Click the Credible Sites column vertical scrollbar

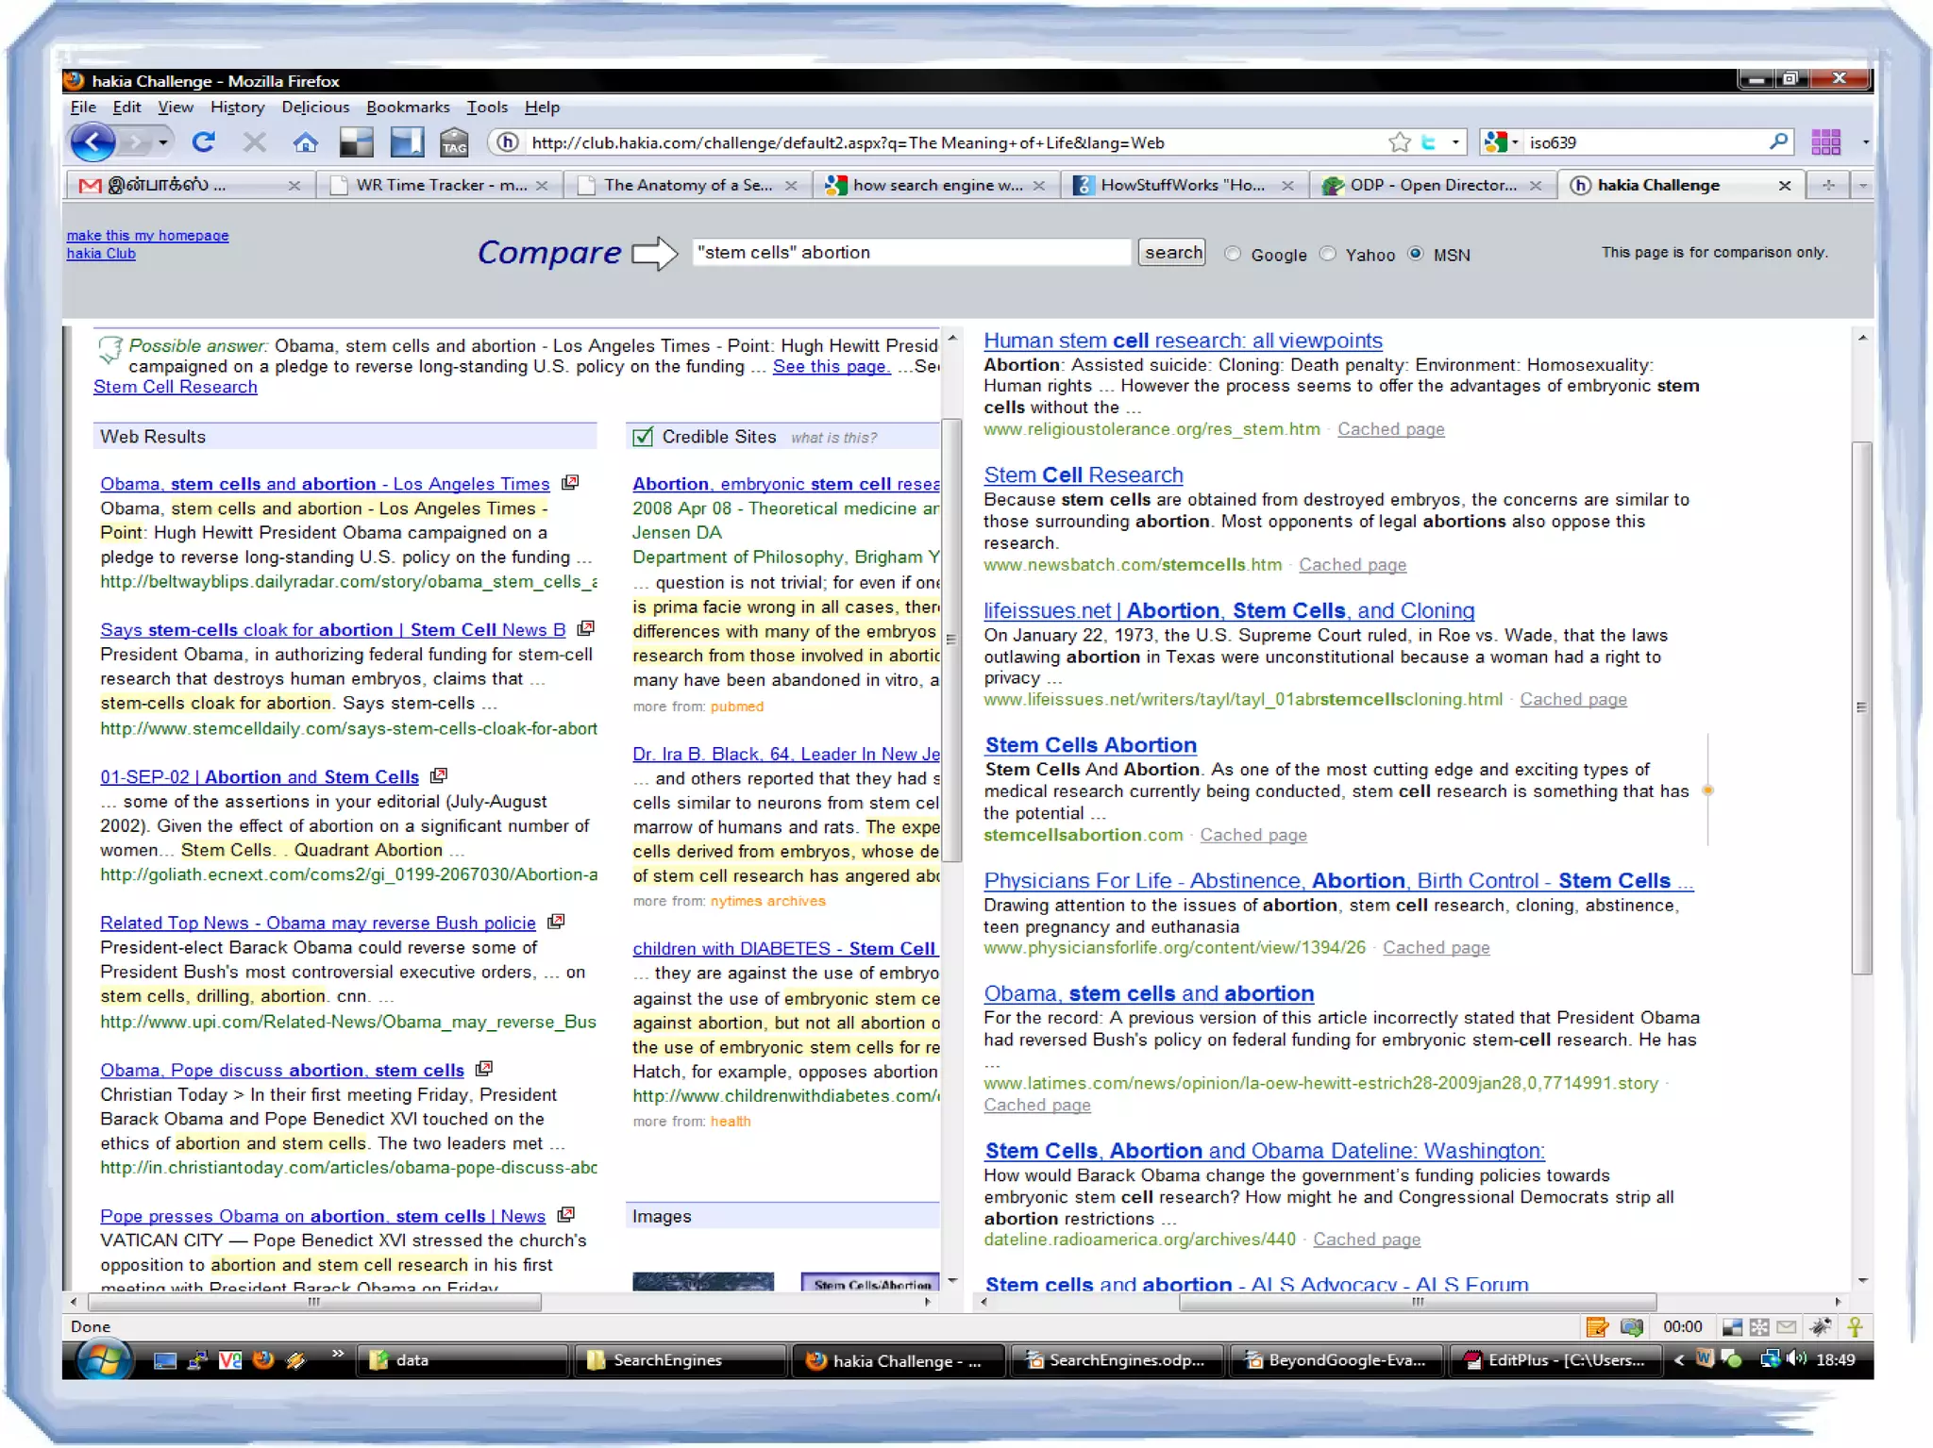click(951, 640)
